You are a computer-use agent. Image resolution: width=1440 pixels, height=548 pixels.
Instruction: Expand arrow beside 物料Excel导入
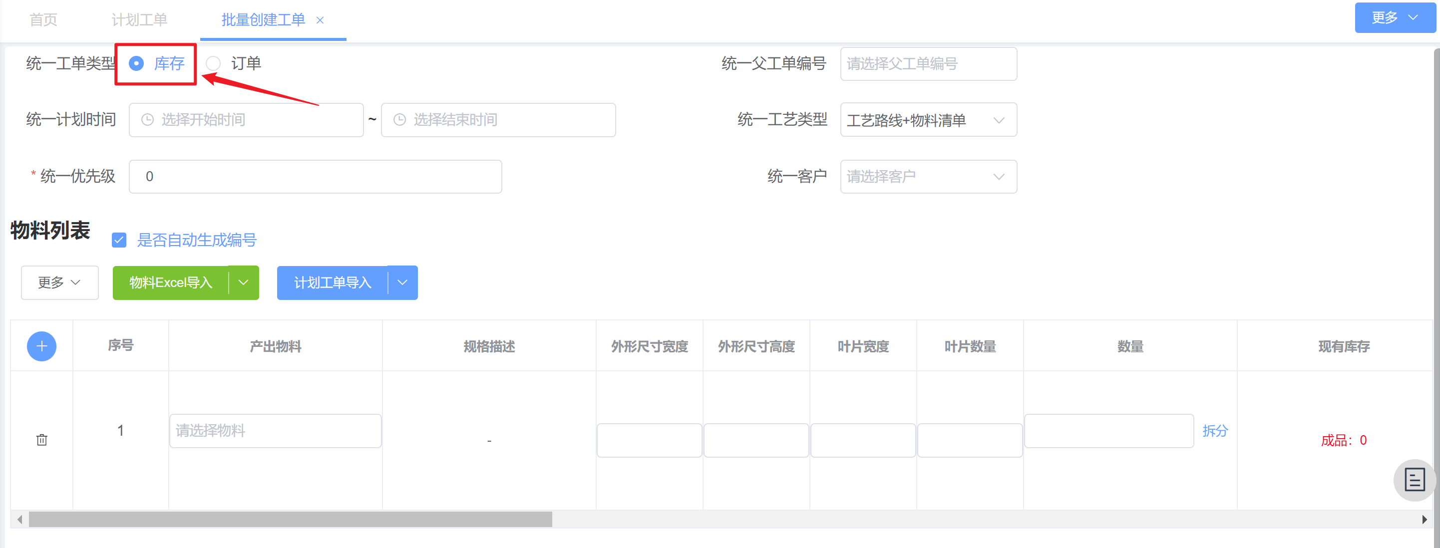pyautogui.click(x=244, y=282)
